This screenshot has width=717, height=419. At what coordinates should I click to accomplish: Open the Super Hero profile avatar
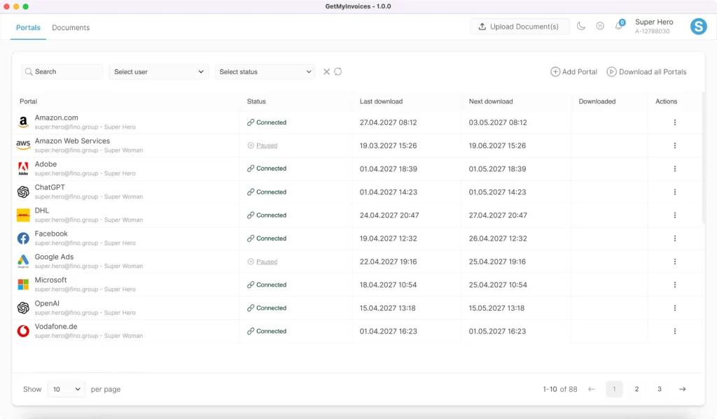click(698, 27)
